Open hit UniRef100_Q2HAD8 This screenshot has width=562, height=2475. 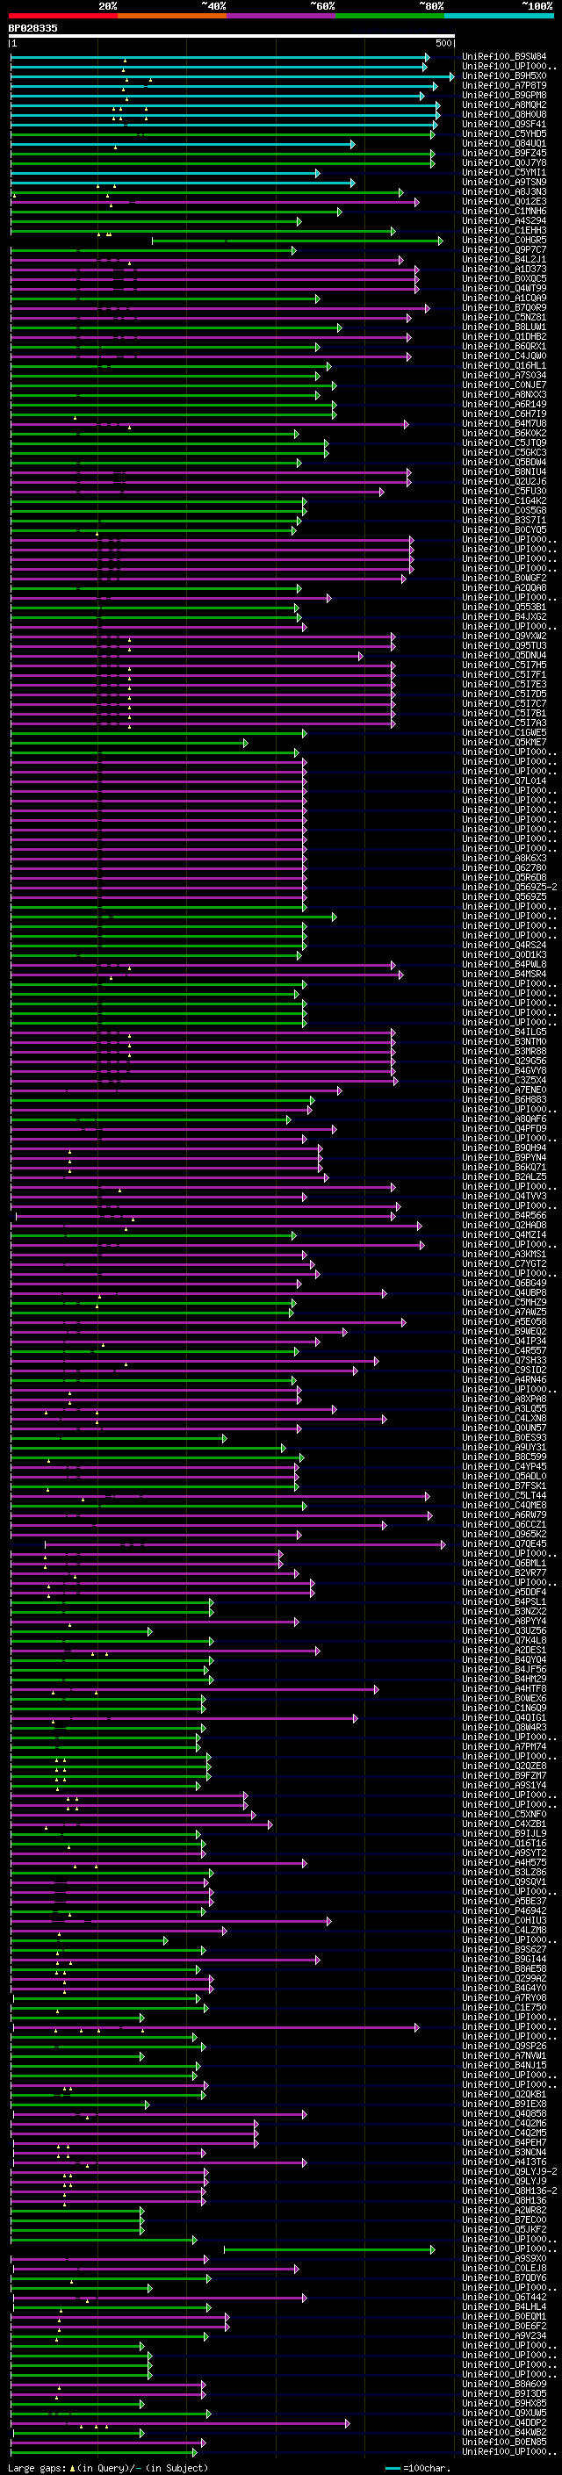point(504,1225)
